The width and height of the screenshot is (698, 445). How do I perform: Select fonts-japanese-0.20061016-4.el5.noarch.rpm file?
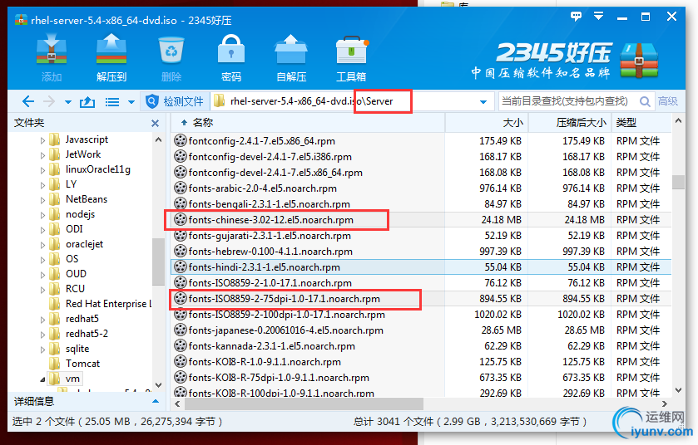[286, 330]
